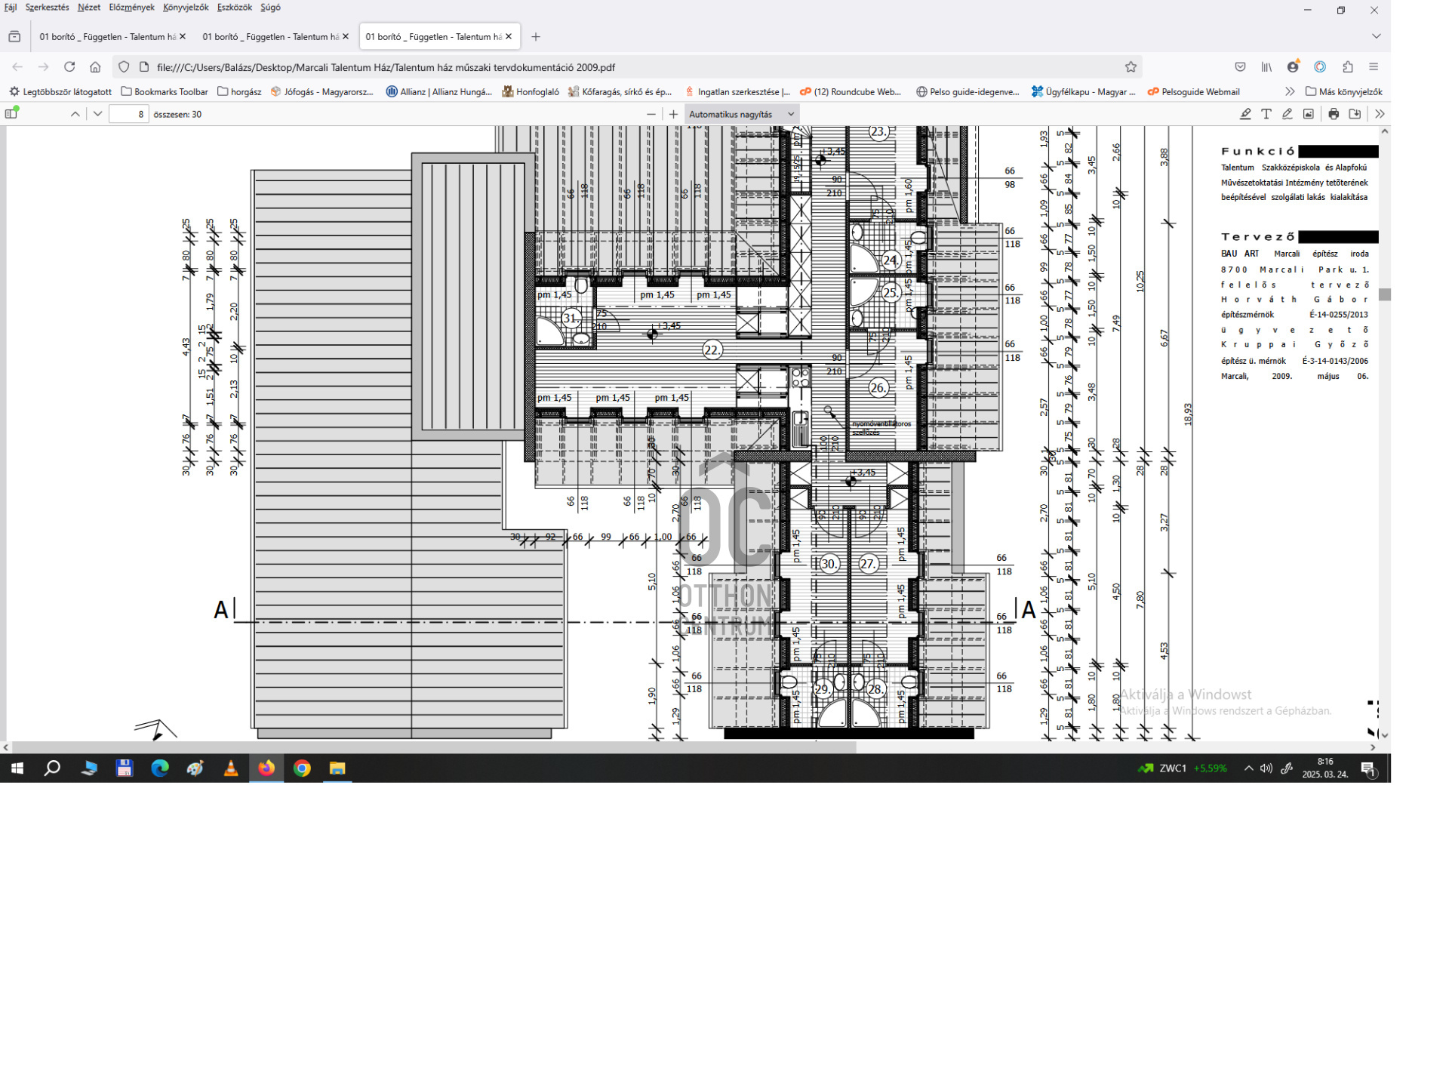Open the Más könyvjelzők bookmarks folder
1449x1087 pixels.
click(x=1344, y=91)
